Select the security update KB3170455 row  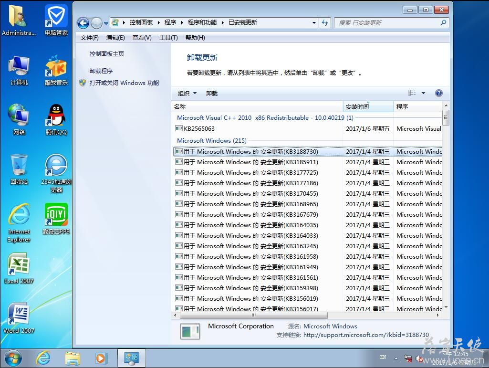tap(308, 193)
